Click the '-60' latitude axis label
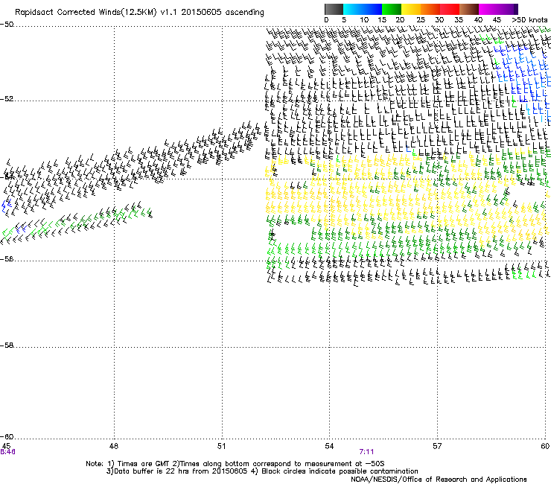This screenshot has height=484, width=551. click(x=7, y=437)
